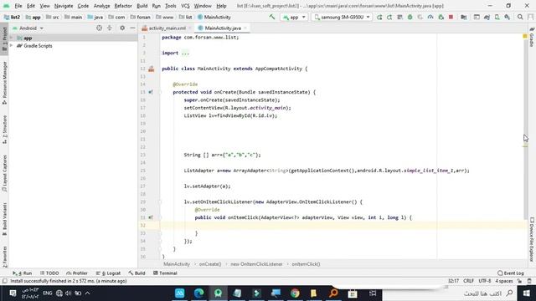Expand the app module tree node

point(12,38)
